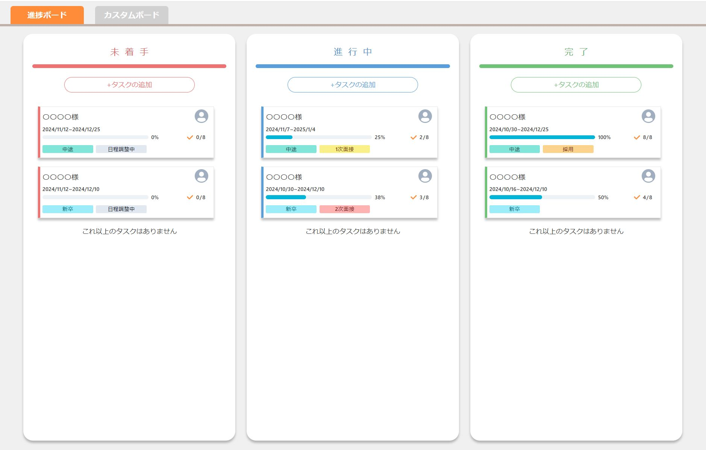706x450 pixels.
Task: Add a task to 完了 column
Action: click(576, 85)
